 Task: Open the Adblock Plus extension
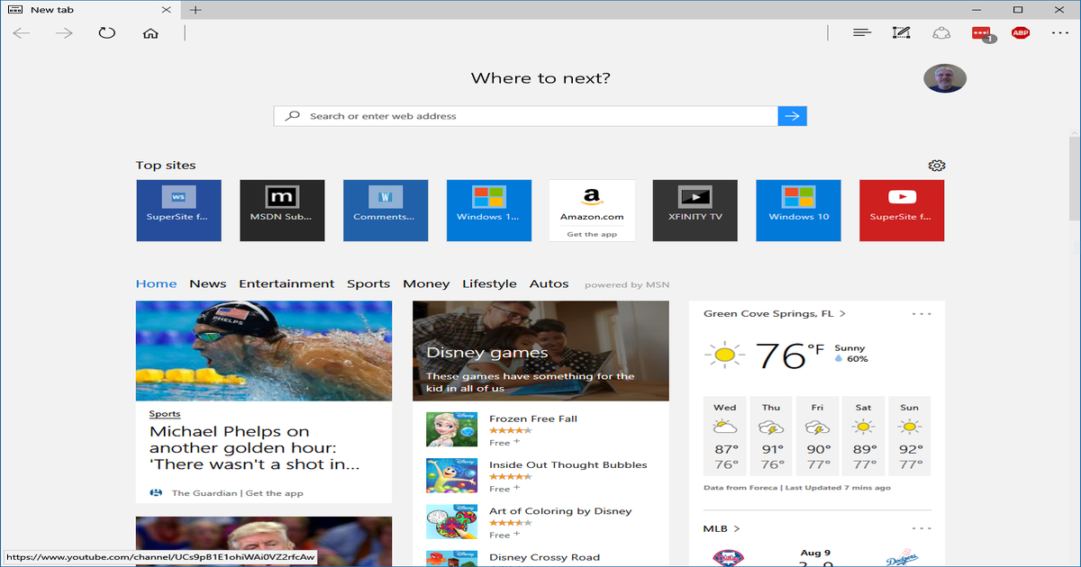(1021, 32)
